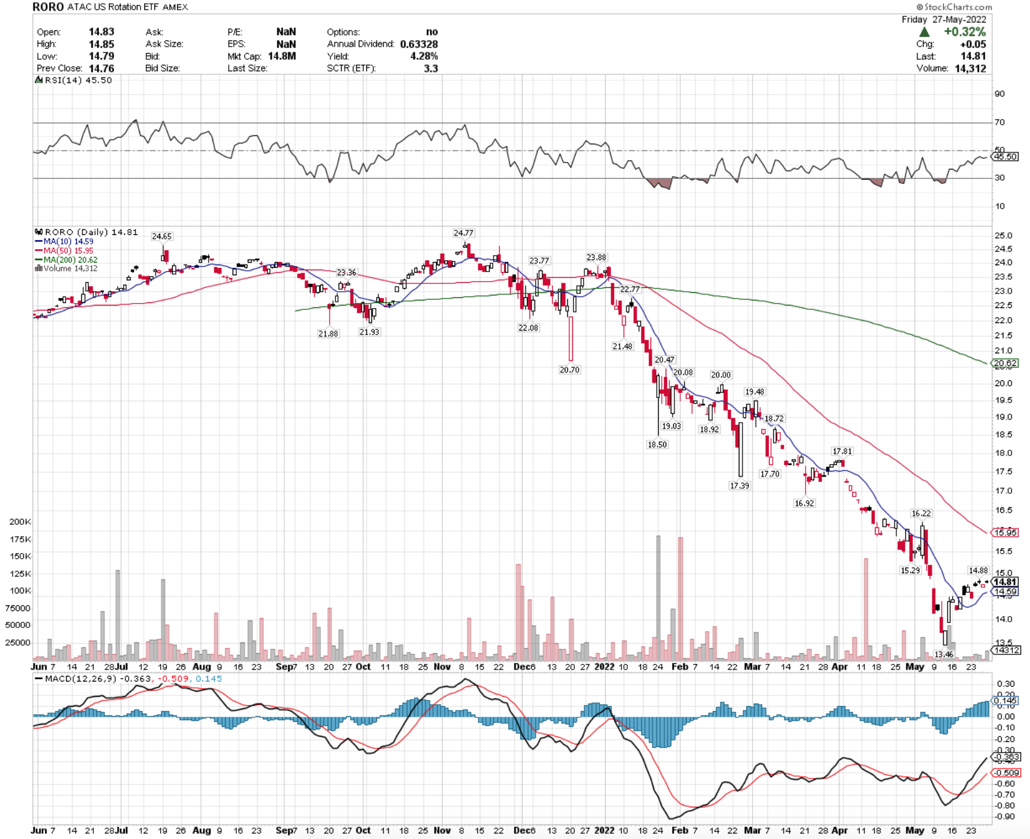The height and width of the screenshot is (839, 1030).
Task: Click the 15.29 price label
Action: [x=910, y=571]
